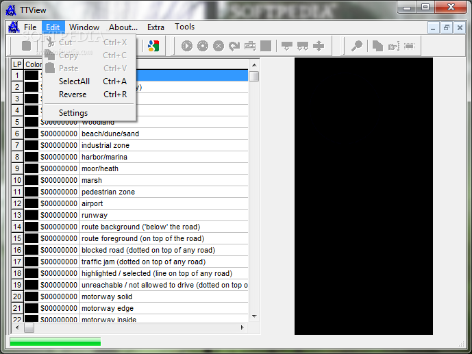This screenshot has width=472, height=354.
Task: Open the File menu
Action: point(30,27)
